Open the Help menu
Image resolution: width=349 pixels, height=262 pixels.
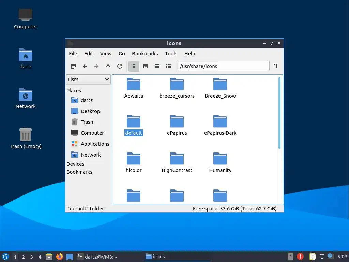tap(189, 54)
